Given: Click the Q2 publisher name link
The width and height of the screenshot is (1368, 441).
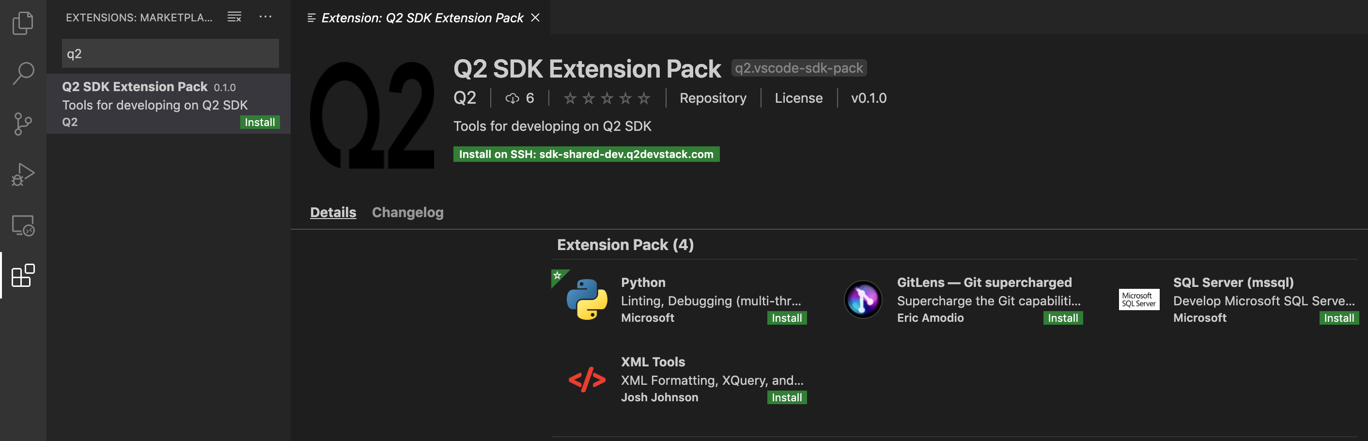Looking at the screenshot, I should pyautogui.click(x=465, y=98).
